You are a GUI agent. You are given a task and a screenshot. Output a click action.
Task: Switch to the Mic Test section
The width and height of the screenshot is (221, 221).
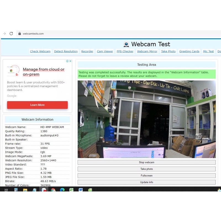click(x=208, y=51)
